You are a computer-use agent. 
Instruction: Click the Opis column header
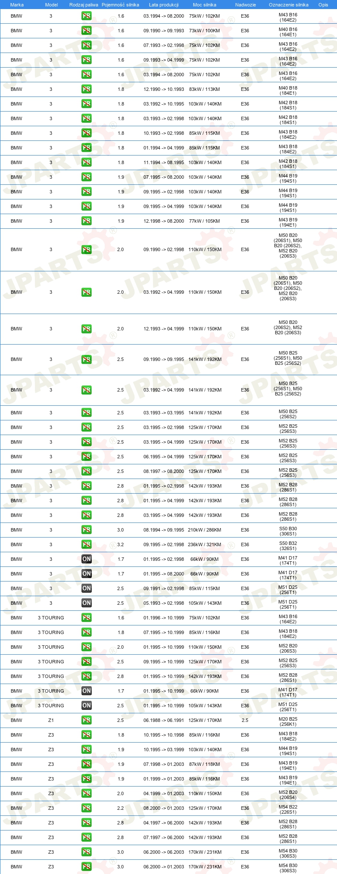click(x=323, y=5)
